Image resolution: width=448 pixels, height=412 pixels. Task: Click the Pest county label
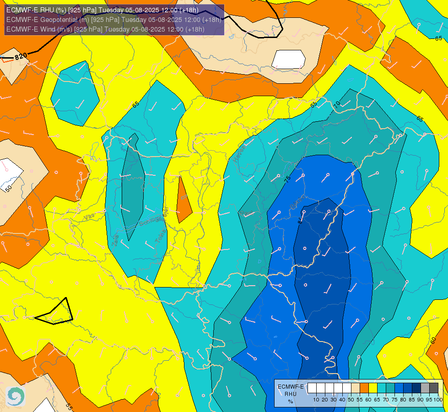[246, 213]
